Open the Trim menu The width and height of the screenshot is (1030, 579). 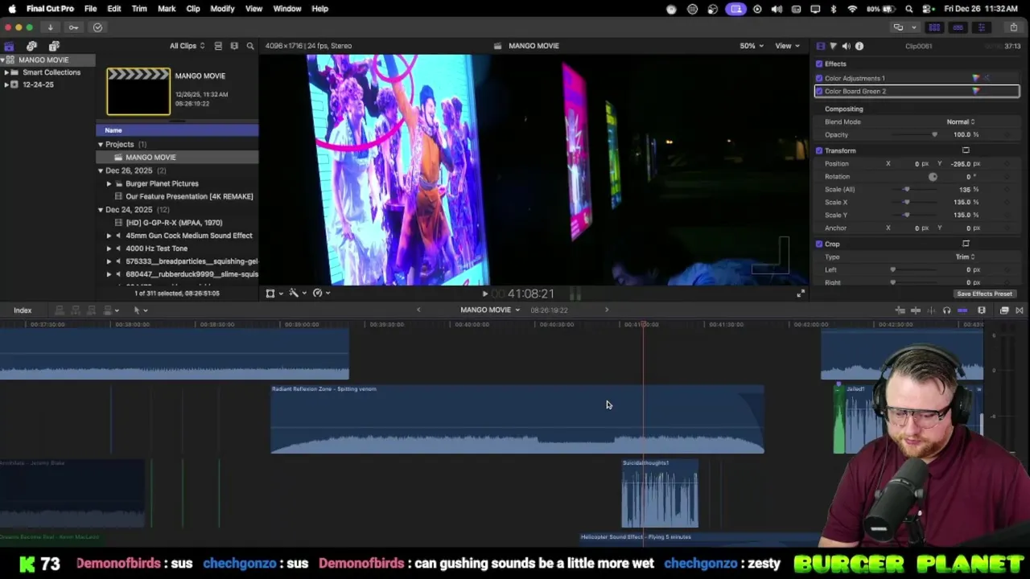(x=139, y=9)
